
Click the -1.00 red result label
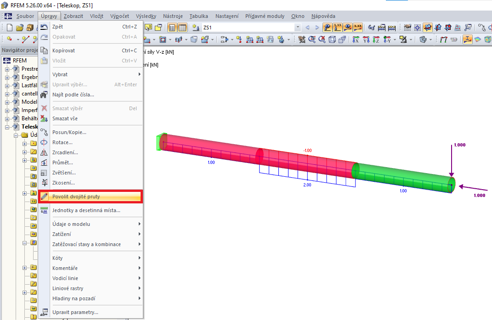click(307, 151)
